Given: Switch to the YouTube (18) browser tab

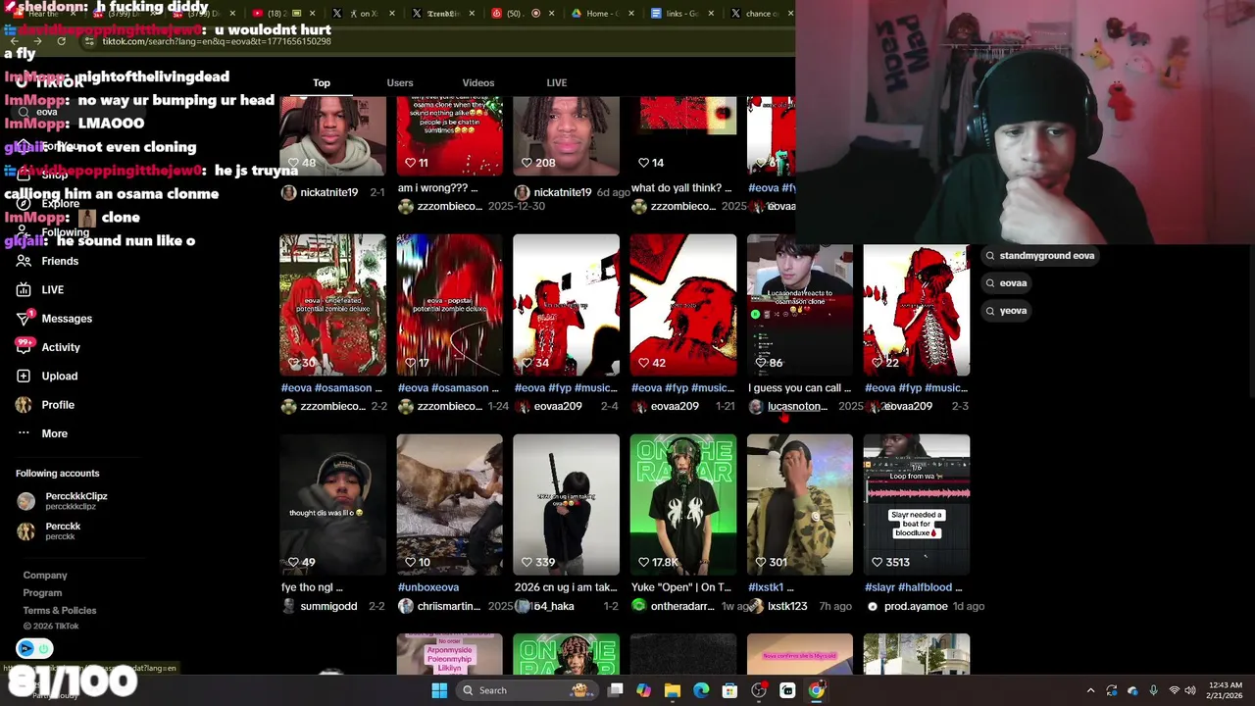Looking at the screenshot, I should (285, 14).
